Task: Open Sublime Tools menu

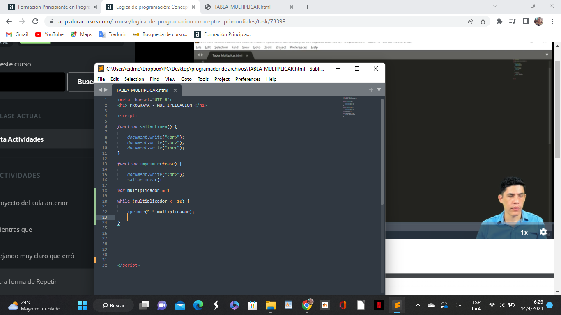Action: click(x=203, y=79)
